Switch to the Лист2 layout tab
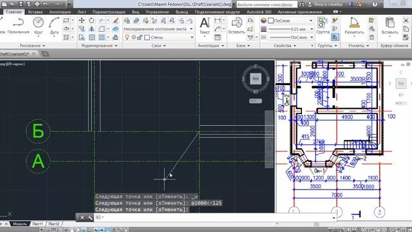412x232 pixels. click(x=53, y=224)
